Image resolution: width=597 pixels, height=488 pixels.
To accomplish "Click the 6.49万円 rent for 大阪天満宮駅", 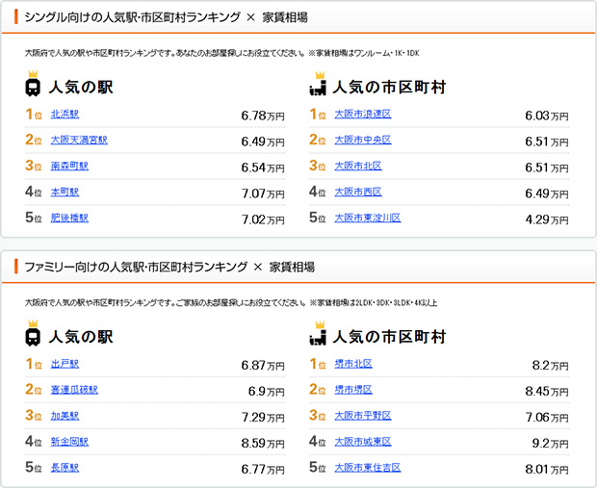I will click(x=263, y=141).
